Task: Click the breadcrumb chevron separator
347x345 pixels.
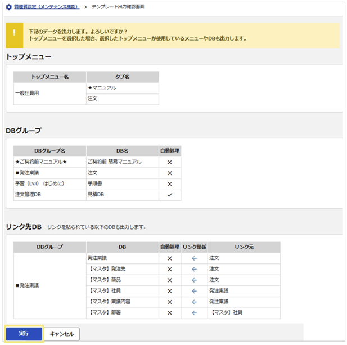Action: coord(85,7)
